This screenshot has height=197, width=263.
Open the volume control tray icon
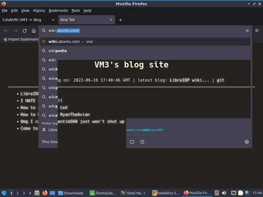click(224, 193)
